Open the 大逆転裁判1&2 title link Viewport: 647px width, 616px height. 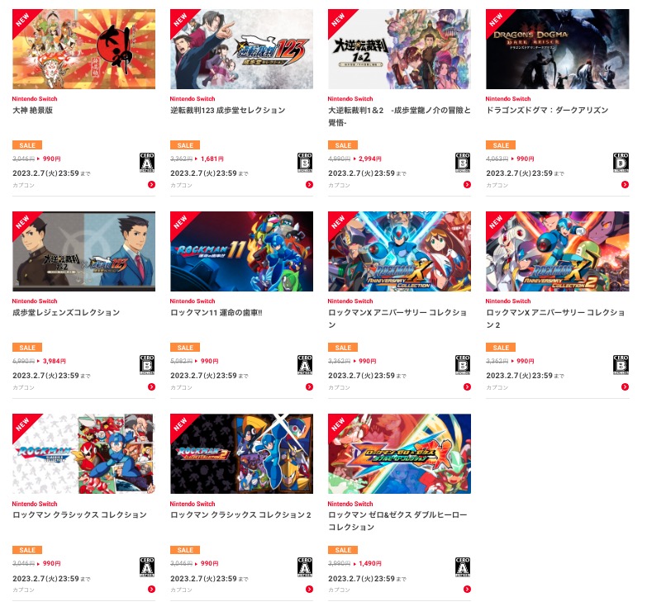pyautogui.click(x=399, y=116)
